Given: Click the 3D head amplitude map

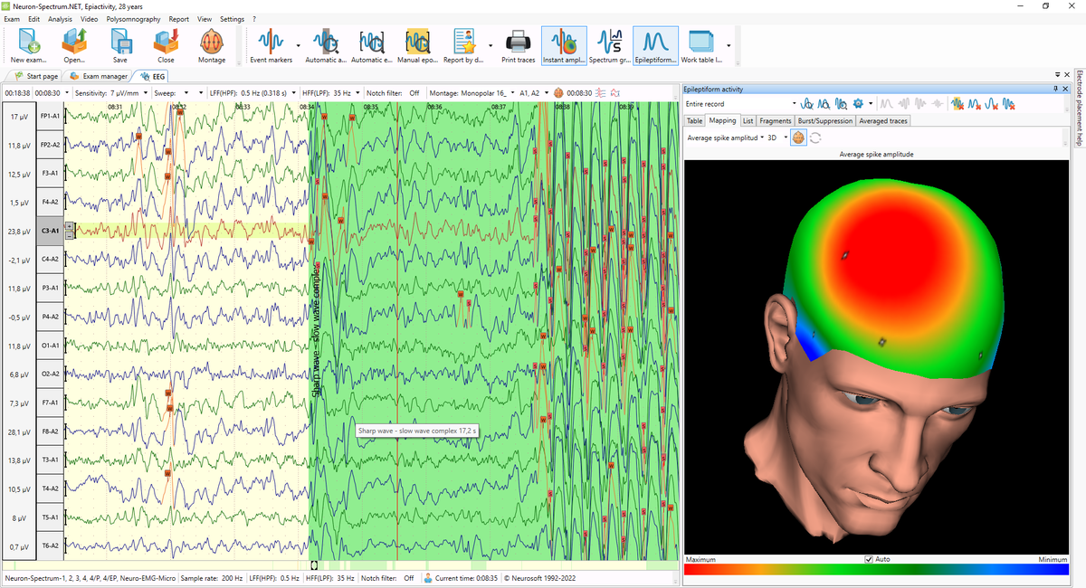Looking at the screenshot, I should (x=875, y=358).
